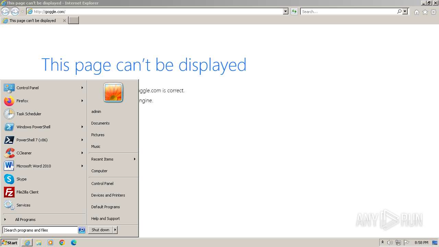Expand the address bar autocomplete dropdown

pos(286,12)
